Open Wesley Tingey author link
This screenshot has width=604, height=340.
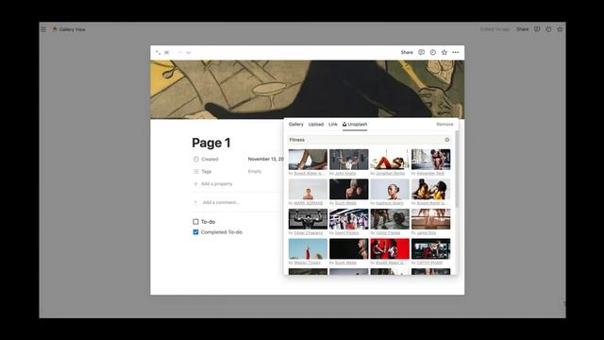tap(308, 263)
